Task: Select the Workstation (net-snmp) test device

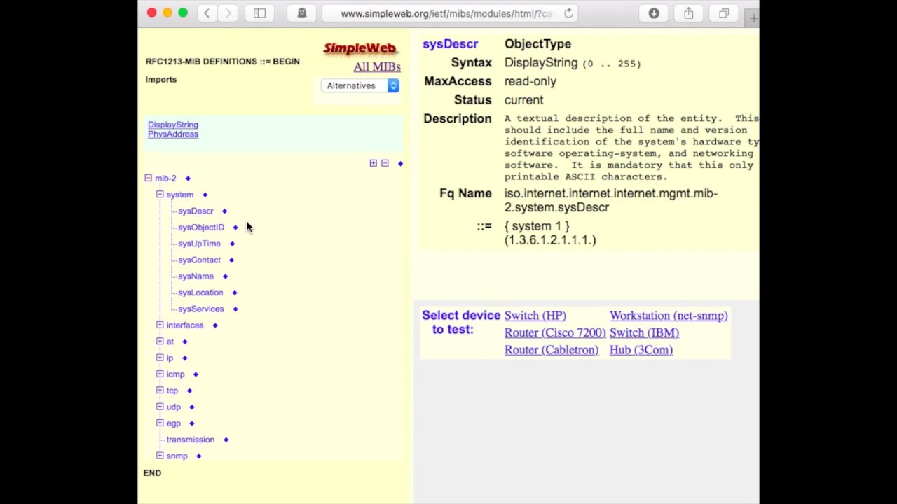Action: click(x=669, y=316)
